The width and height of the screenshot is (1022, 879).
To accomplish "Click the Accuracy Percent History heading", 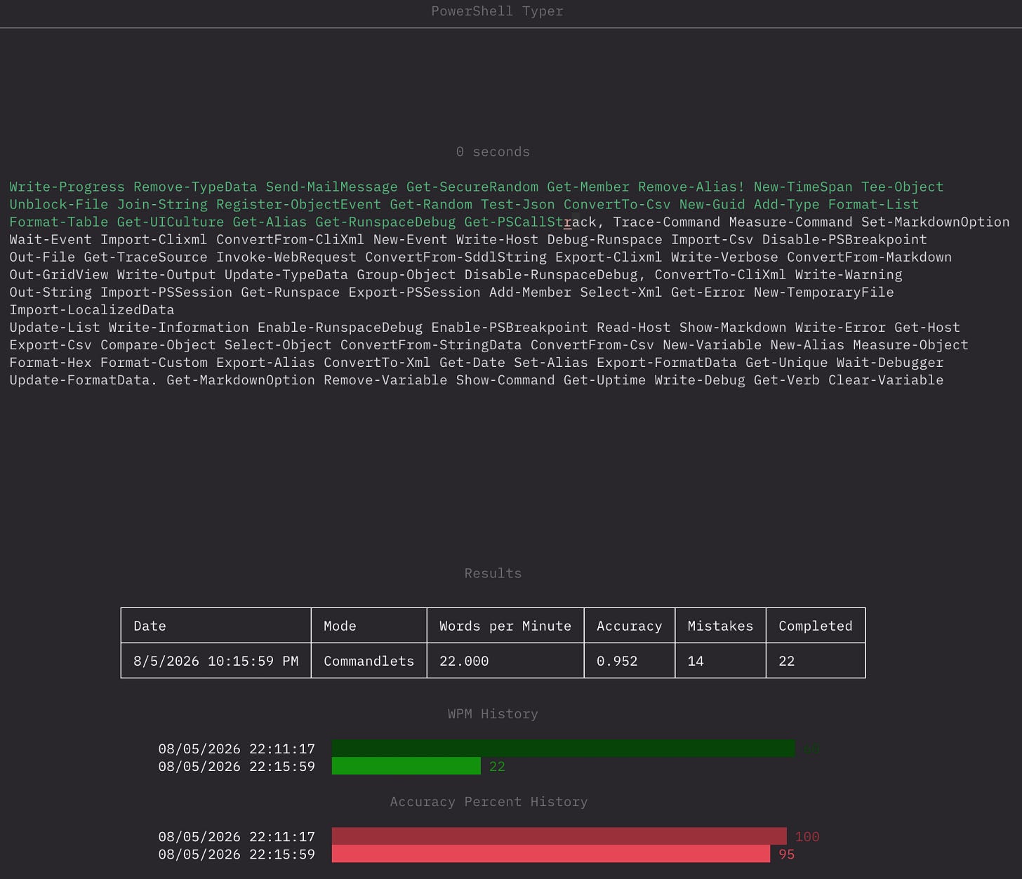I will coord(489,801).
